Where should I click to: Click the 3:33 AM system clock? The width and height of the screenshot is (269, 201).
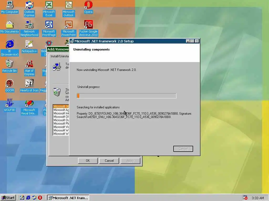tap(258, 198)
